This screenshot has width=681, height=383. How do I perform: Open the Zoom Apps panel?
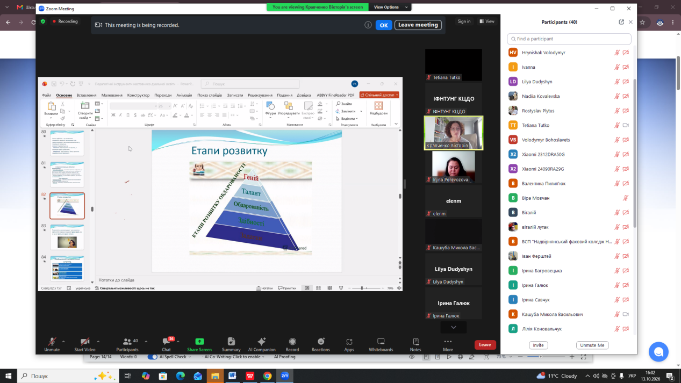click(349, 344)
